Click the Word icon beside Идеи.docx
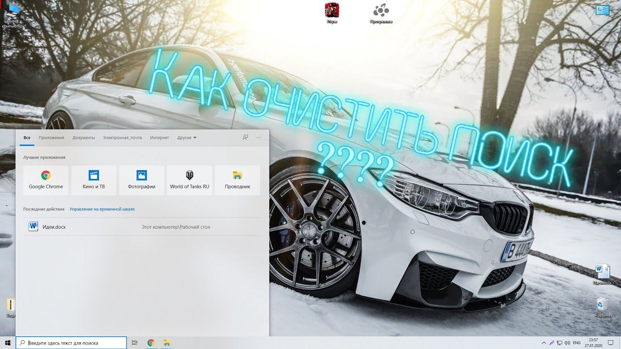 tap(33, 226)
